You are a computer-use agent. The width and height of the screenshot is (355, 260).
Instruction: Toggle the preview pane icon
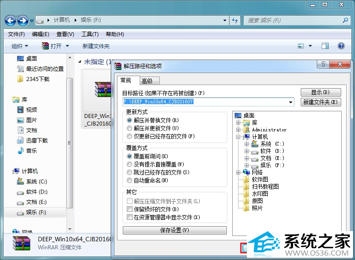coord(325,46)
